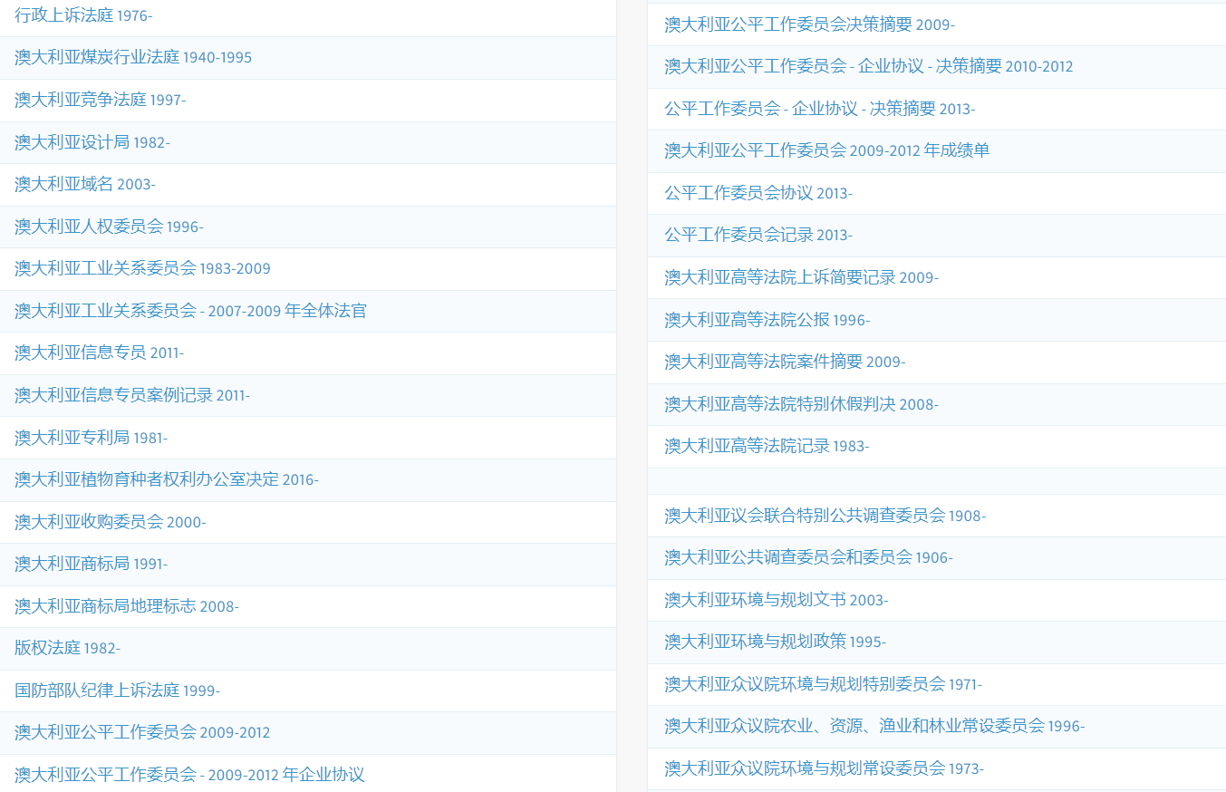The height and width of the screenshot is (792, 1226).
Task: Click 澳大利亚工业关系委员会 1983-2009 link
Action: [142, 268]
